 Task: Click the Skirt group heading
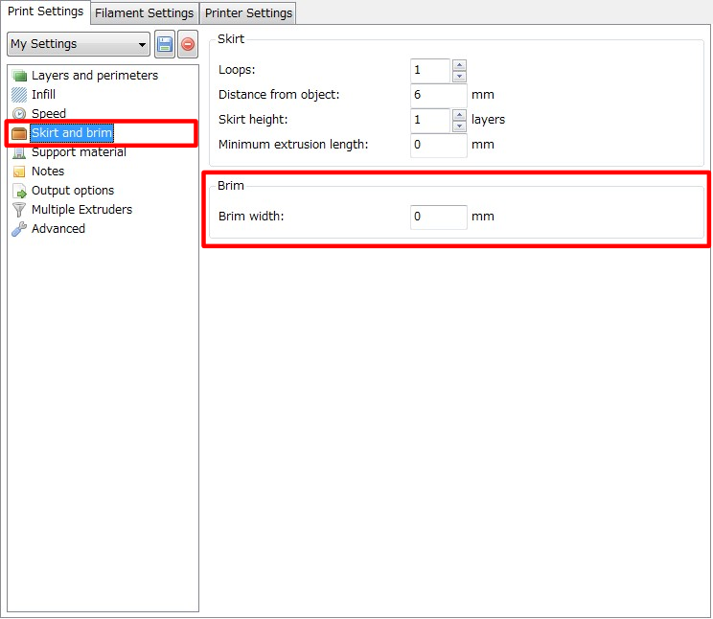point(231,39)
